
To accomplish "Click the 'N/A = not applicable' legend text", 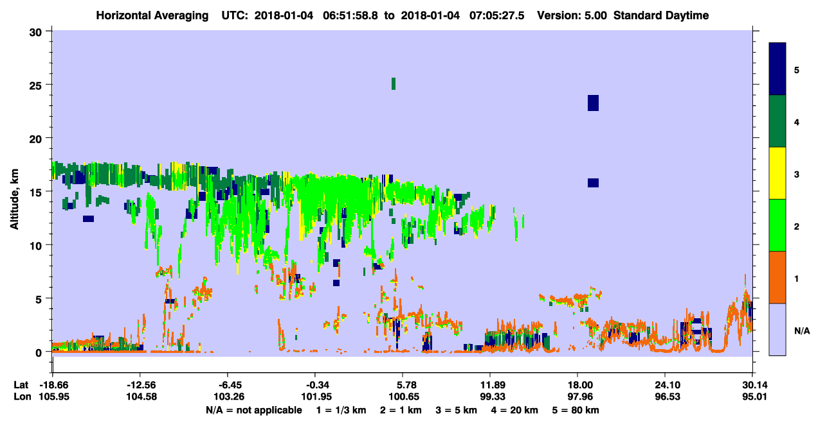I will [x=253, y=410].
